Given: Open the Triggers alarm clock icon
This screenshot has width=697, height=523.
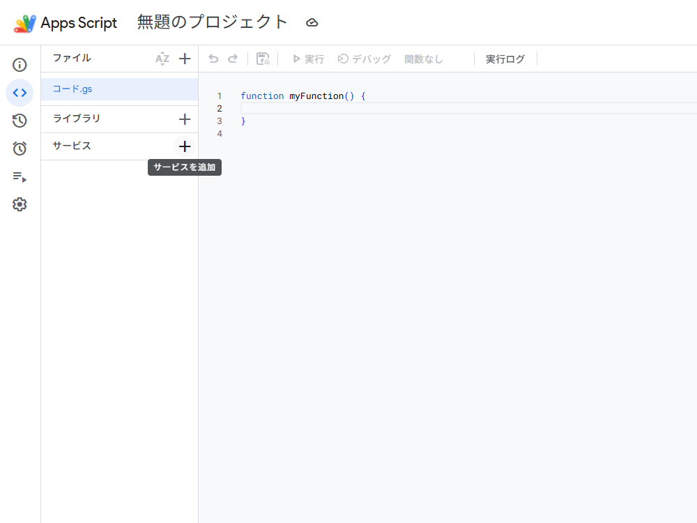Looking at the screenshot, I should pos(20,149).
